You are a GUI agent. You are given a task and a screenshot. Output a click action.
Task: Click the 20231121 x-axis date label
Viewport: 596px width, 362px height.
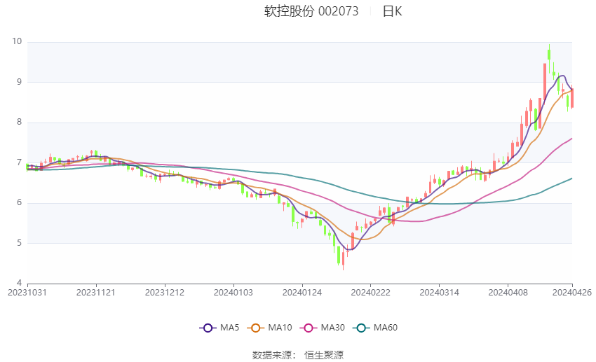pyautogui.click(x=96, y=293)
